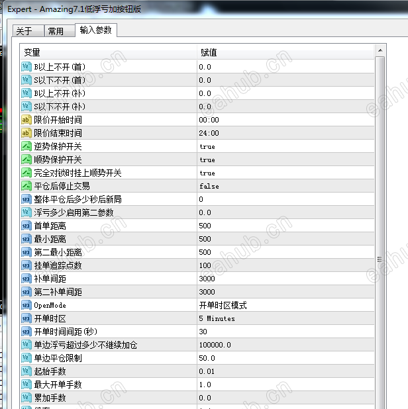Select the 累加手数 variable name
The width and height of the screenshot is (408, 409).
tap(50, 398)
